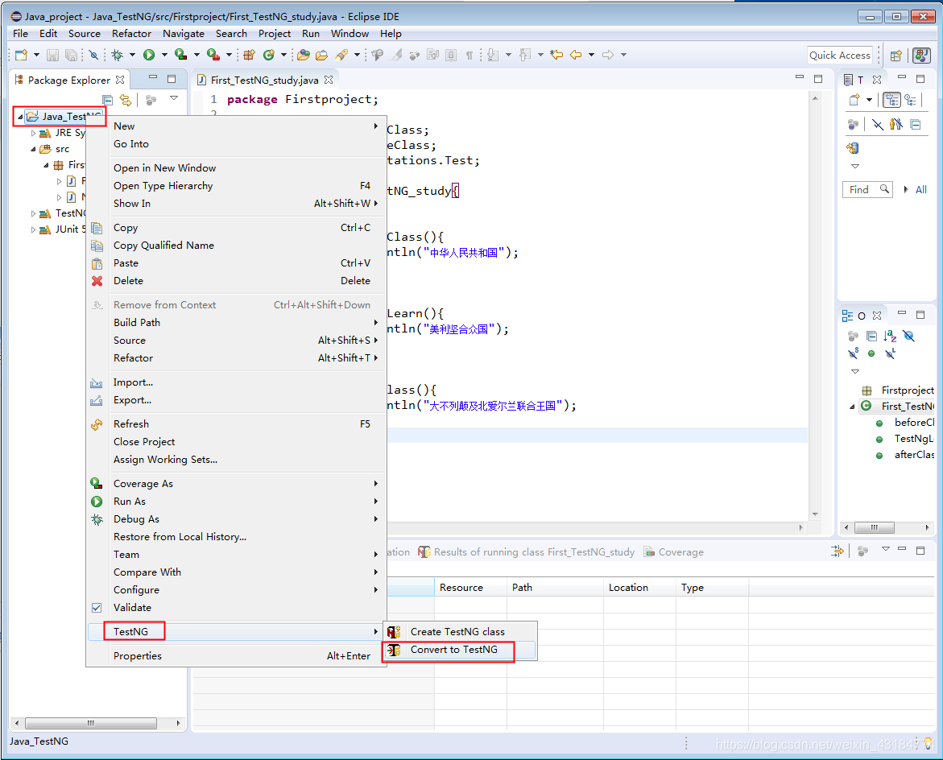Click the Java perspective icon
The height and width of the screenshot is (760, 943).
tap(920, 56)
